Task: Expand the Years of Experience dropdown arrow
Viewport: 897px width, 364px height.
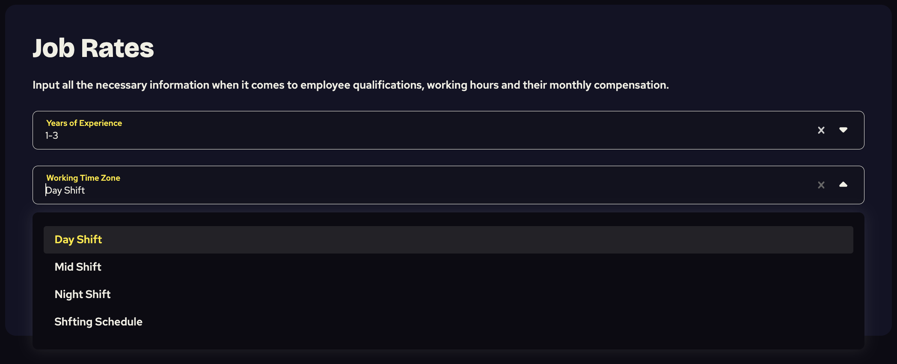Action: [843, 130]
